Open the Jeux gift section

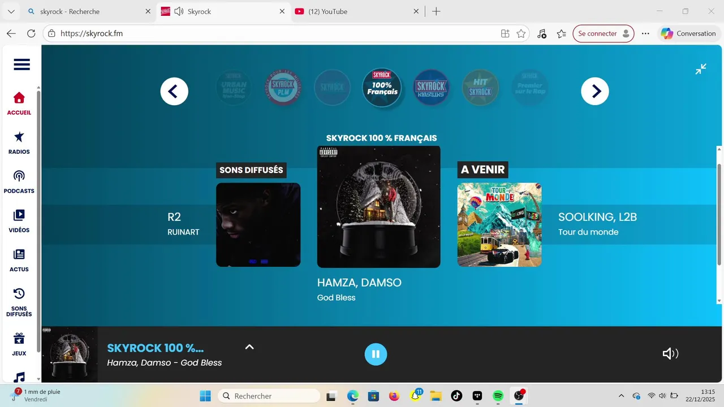coord(19,344)
